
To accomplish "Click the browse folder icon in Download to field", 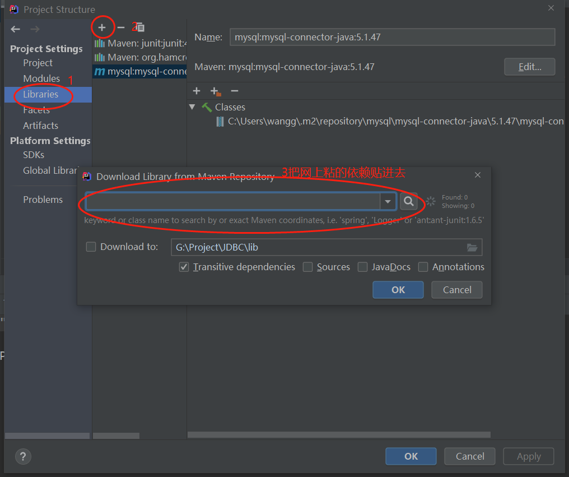I will 472,247.
